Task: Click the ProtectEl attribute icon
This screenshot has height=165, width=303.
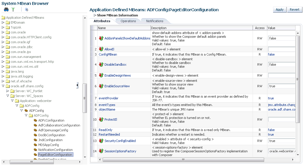Action: point(101,119)
